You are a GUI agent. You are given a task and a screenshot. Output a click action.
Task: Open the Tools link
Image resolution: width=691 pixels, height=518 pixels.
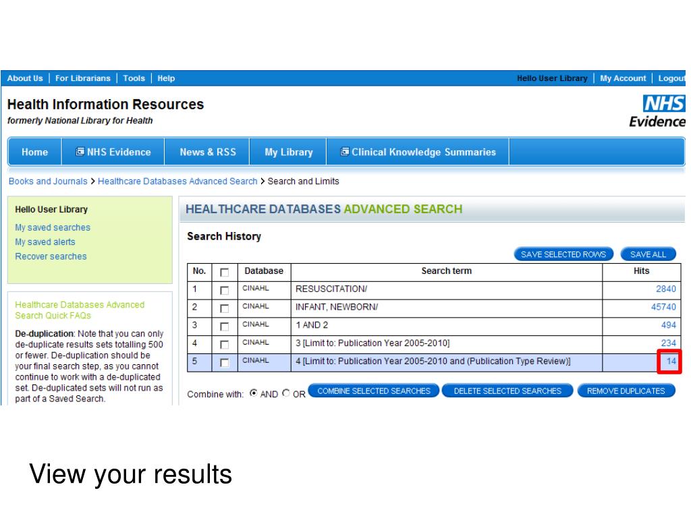tap(134, 78)
